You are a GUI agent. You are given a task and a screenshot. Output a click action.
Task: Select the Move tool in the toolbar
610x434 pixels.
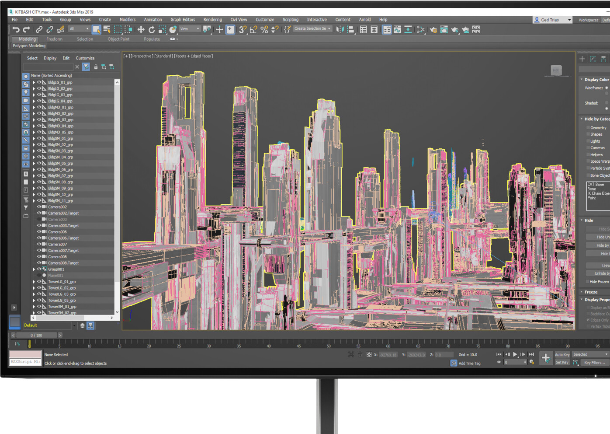tap(141, 29)
